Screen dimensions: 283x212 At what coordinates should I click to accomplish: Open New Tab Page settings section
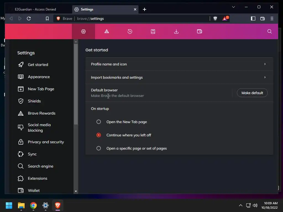41,89
